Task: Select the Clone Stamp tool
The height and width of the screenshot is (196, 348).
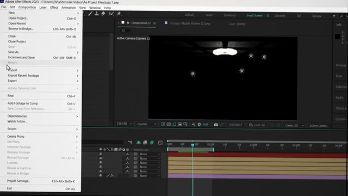Action: tap(97, 14)
